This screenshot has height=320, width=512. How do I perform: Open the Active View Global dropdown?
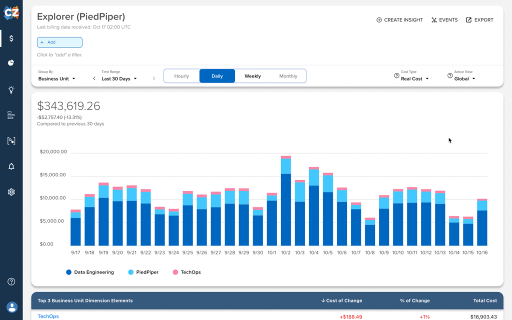[464, 78]
